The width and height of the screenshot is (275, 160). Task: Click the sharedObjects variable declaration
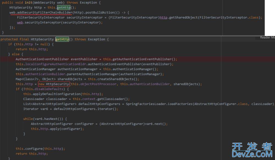tap(70, 79)
